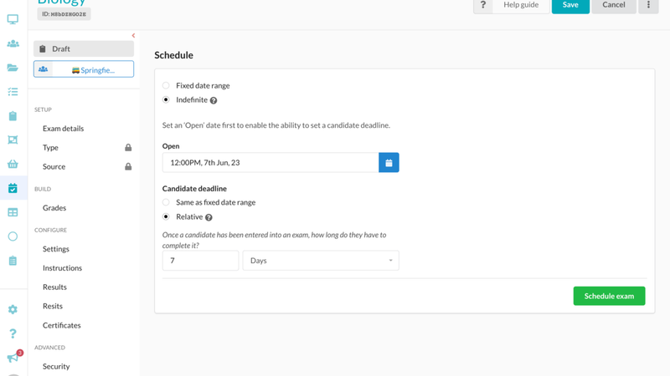Open announcements megaphone with notification badge
The height and width of the screenshot is (376, 670).
(13, 357)
